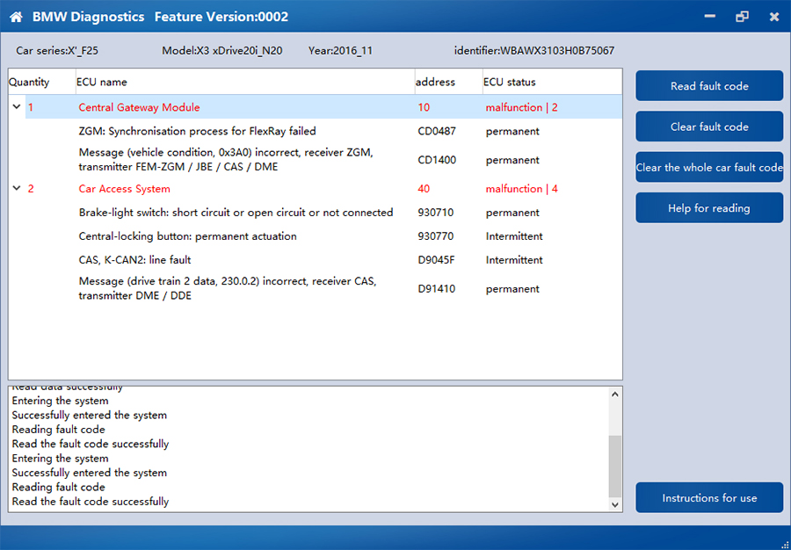Minimize the BMW Diagnostics window
The image size is (791, 550).
710,17
